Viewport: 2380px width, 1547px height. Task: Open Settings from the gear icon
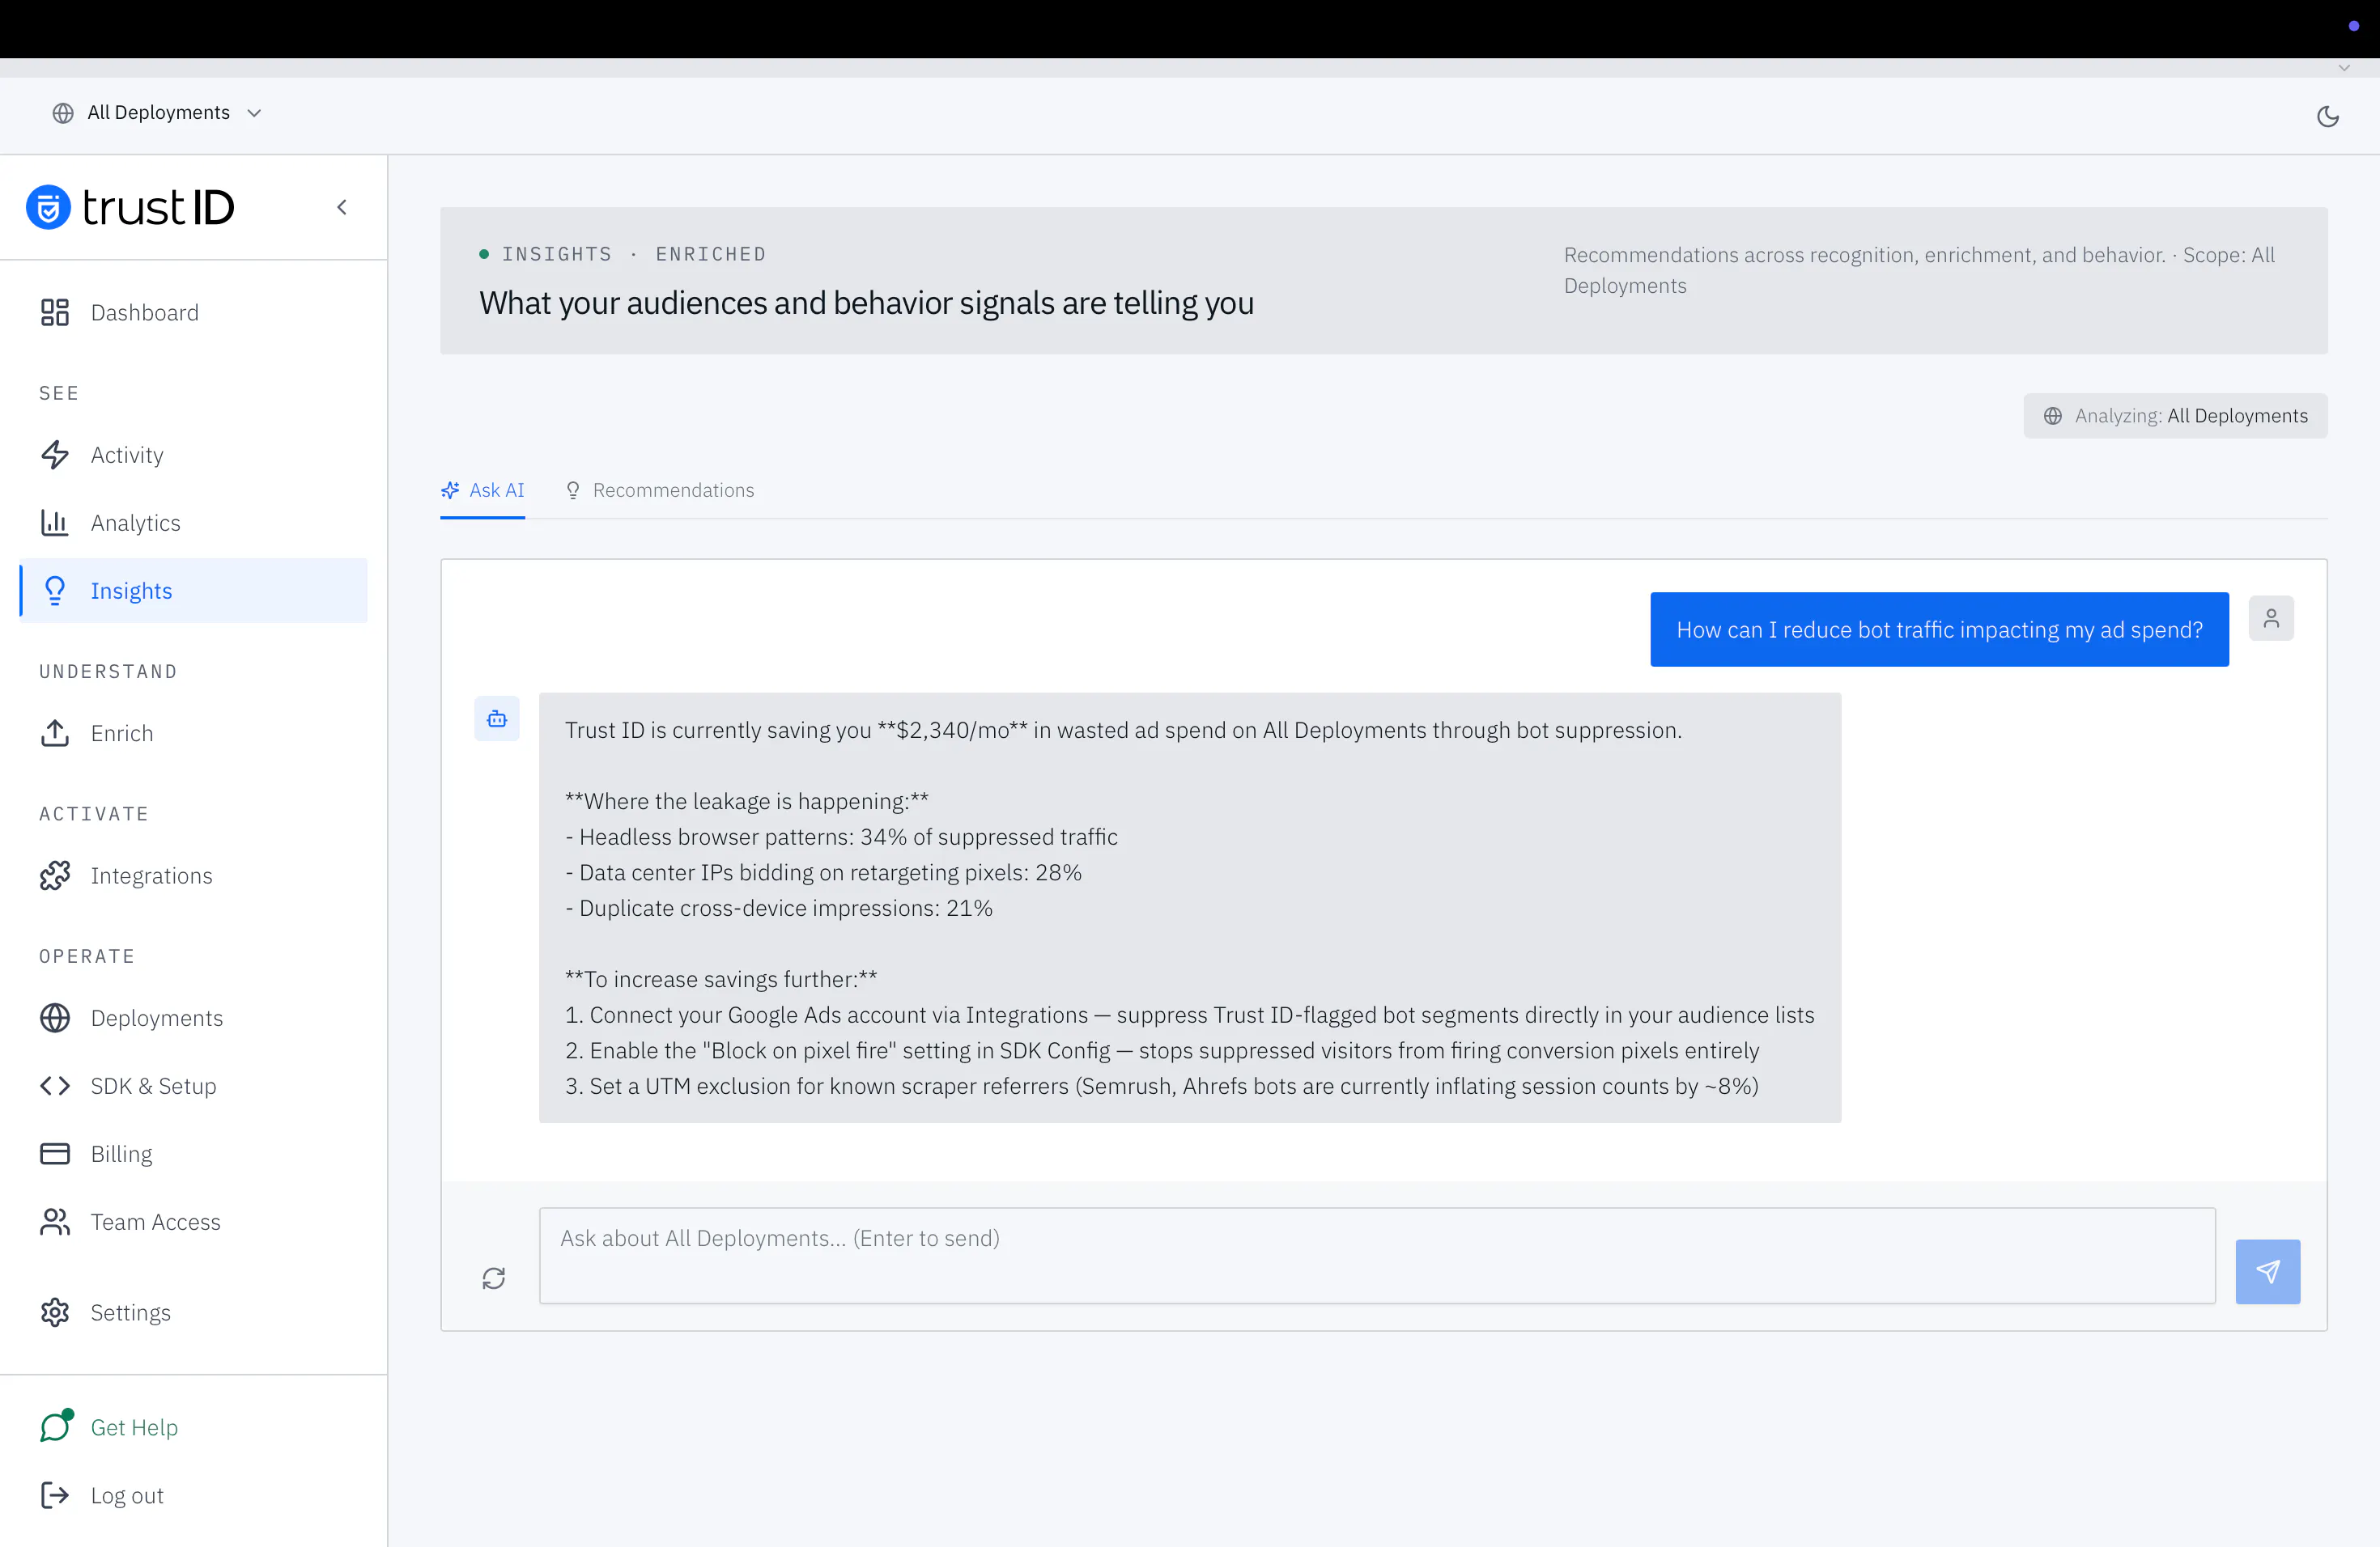pos(55,1312)
